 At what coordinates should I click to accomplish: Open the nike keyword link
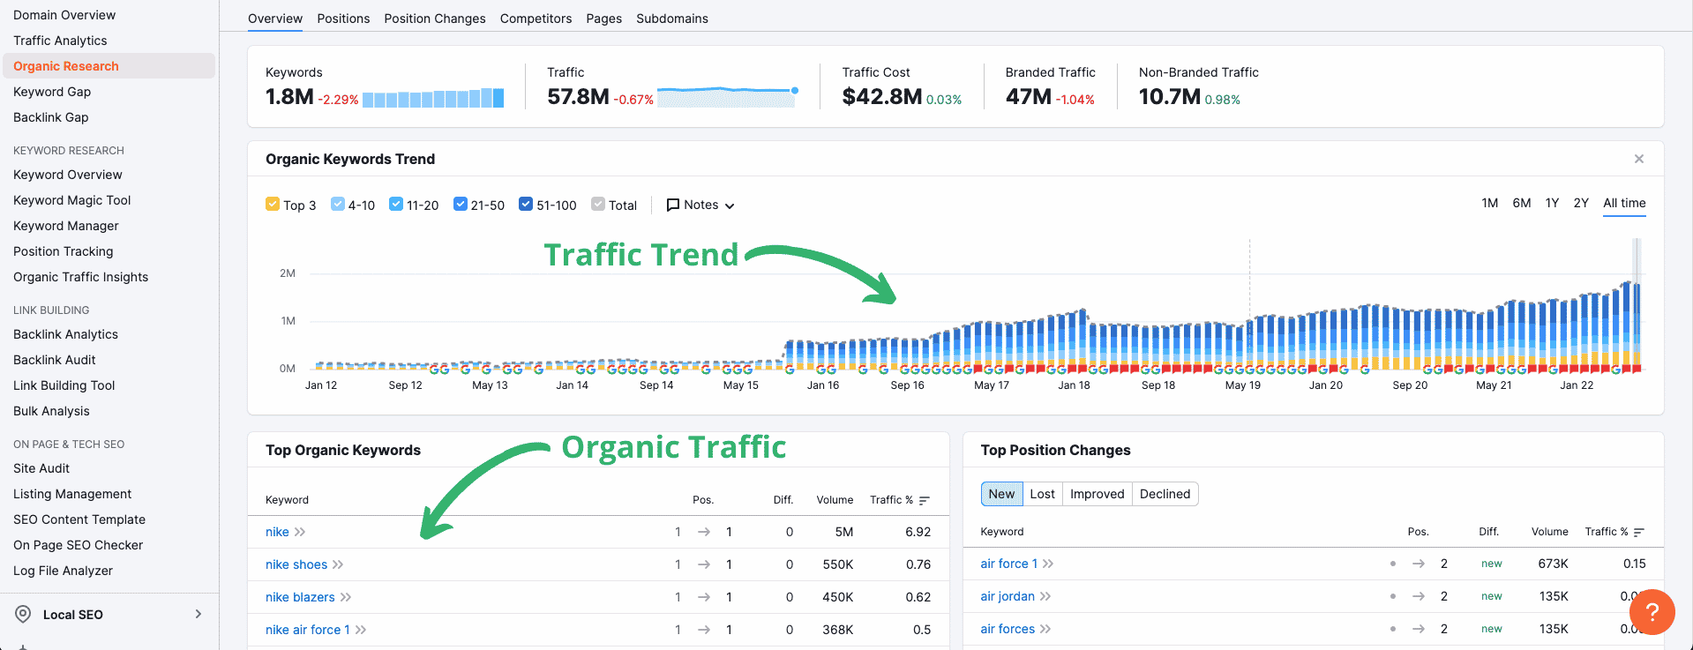coord(277,532)
